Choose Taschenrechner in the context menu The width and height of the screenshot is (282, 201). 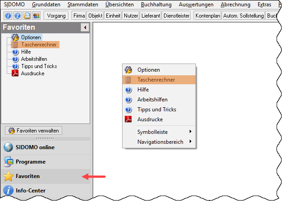pos(159,80)
